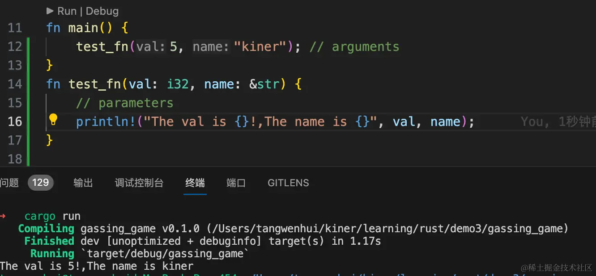The image size is (596, 276).
Task: Click the // parameters comment
Action: point(124,103)
